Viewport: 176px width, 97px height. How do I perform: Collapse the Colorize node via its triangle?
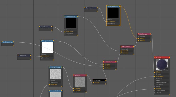93,80
